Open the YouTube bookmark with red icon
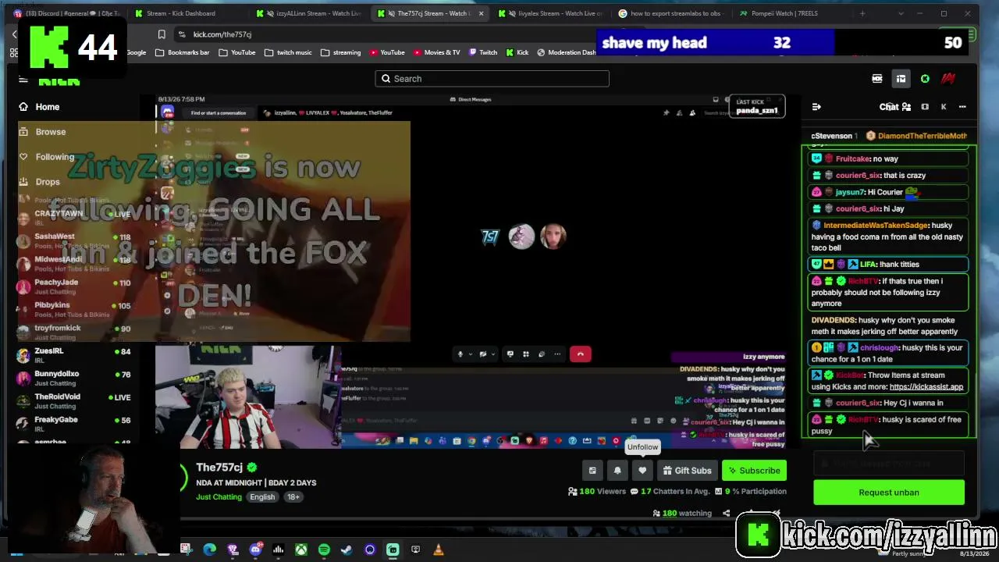This screenshot has height=562, width=999. click(386, 52)
